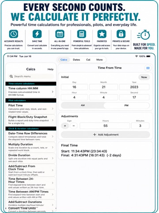Screen dimensions: 159x213
Task: Click the Clock & duration calculators header
Action: coord(31,129)
